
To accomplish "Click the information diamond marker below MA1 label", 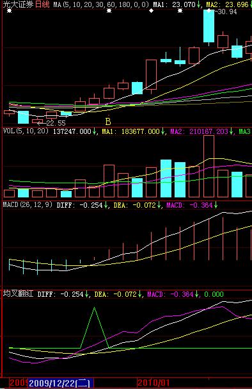I will pyautogui.click(x=151, y=11).
